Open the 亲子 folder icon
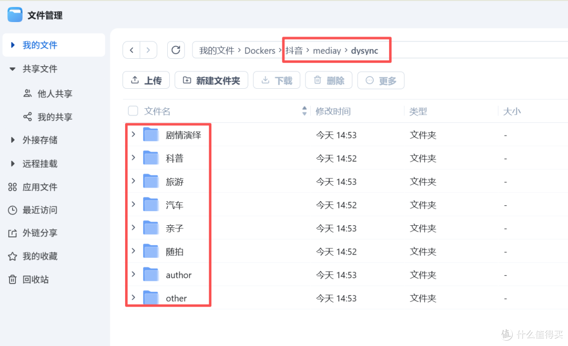The image size is (568, 346). click(151, 228)
